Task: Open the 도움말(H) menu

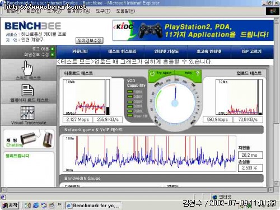Action: pyautogui.click(x=125, y=11)
